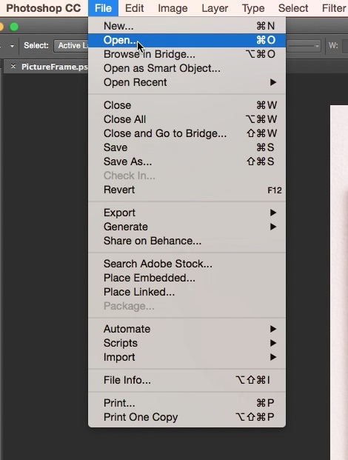348x460 pixels.
Task: Open the Layer menu
Action: pyautogui.click(x=215, y=8)
